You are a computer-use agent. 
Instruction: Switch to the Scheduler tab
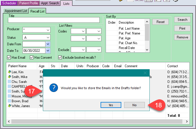coord(9,3)
